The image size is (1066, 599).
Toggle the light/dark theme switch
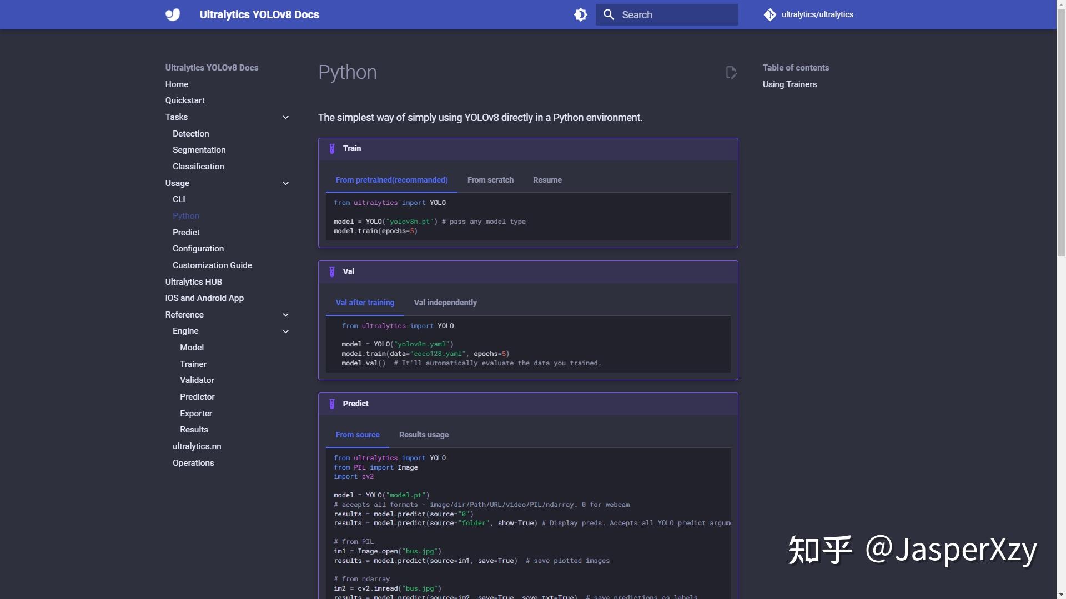click(x=580, y=14)
